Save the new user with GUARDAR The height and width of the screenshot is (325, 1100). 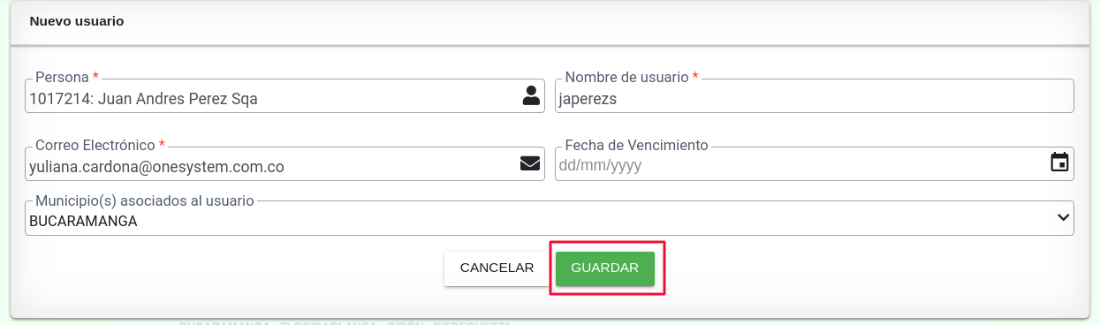pyautogui.click(x=605, y=268)
